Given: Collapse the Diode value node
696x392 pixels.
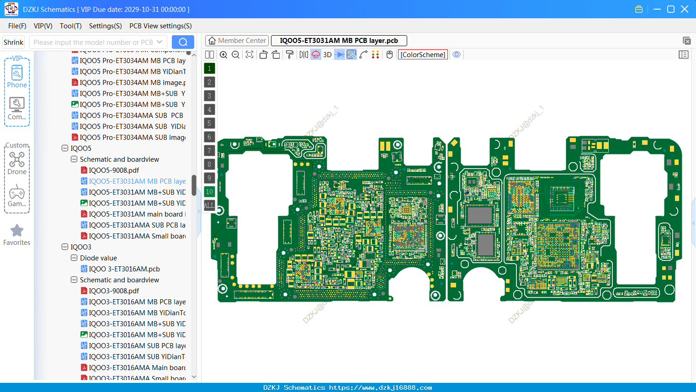Looking at the screenshot, I should coord(74,258).
